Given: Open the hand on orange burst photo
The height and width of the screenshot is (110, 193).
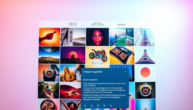Looking at the screenshot, I should (50, 37).
